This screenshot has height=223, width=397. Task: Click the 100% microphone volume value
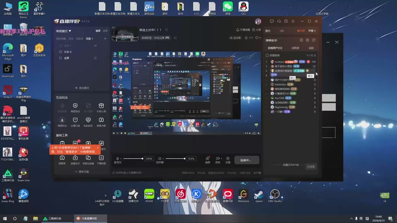149,159
